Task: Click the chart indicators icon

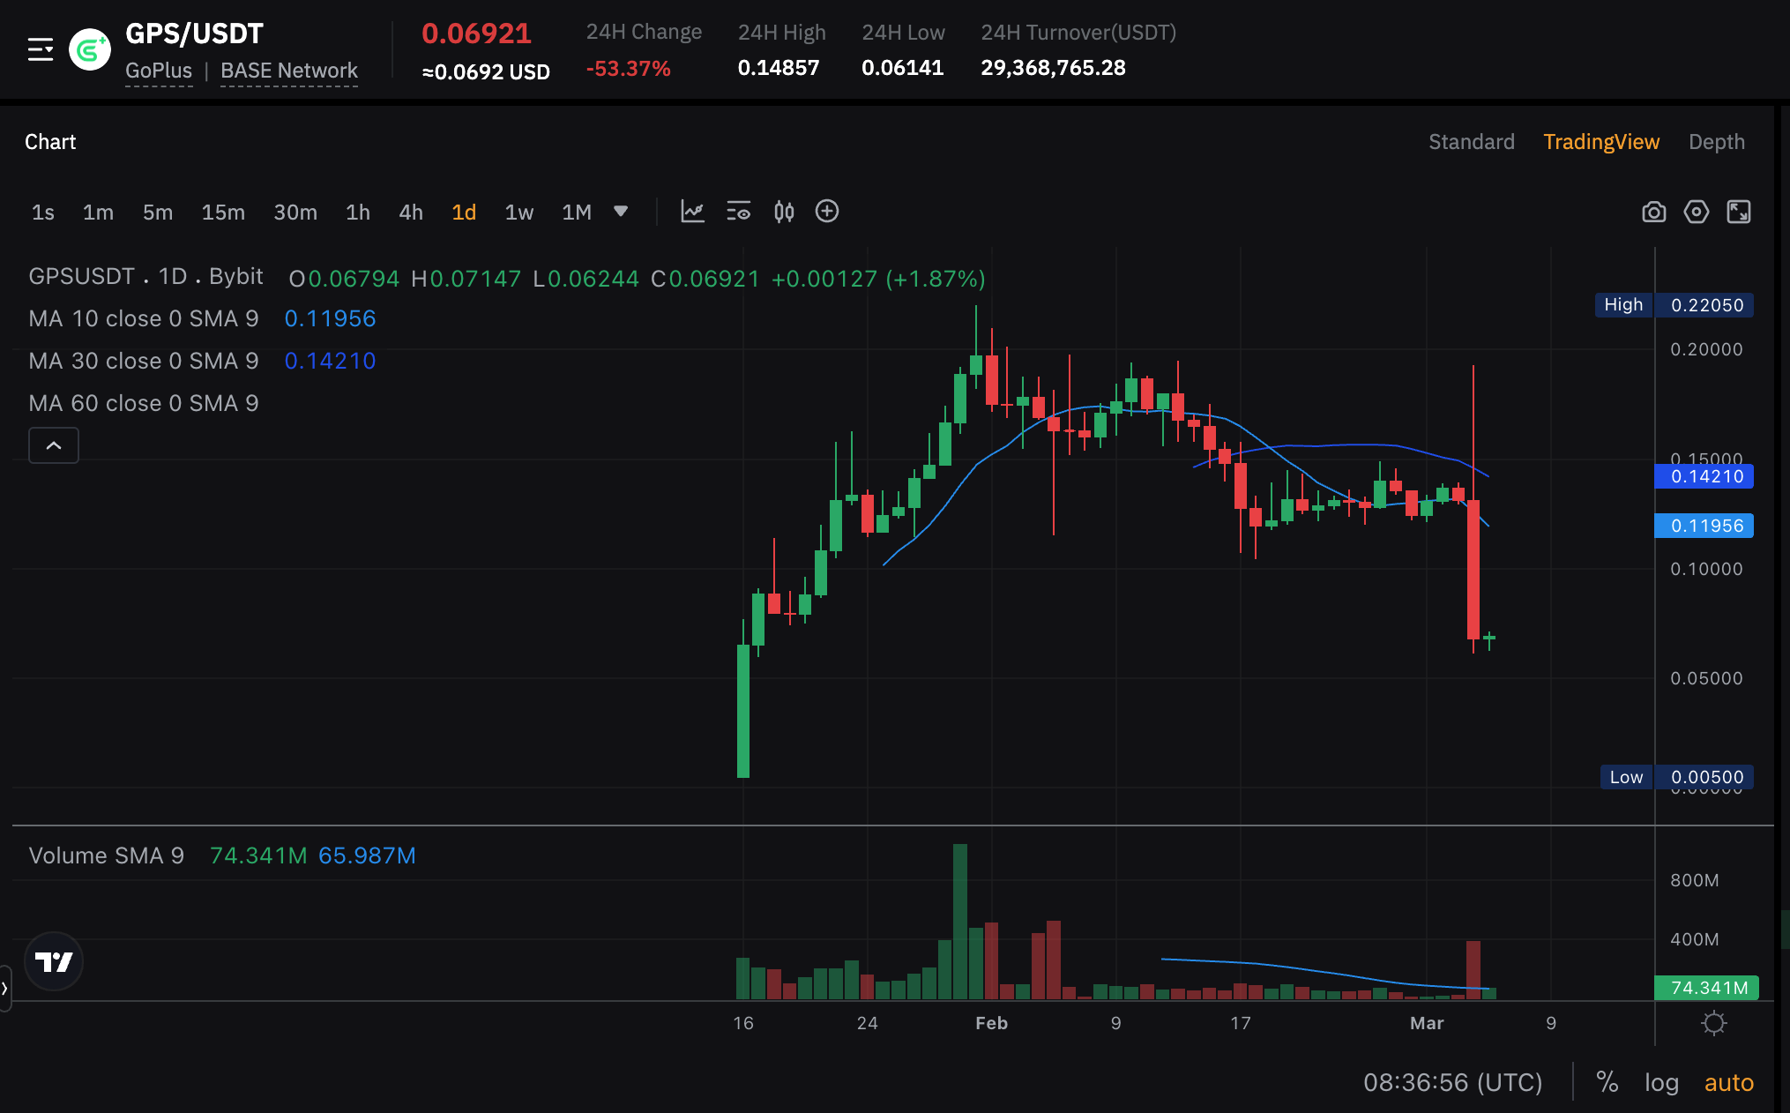Action: 692,212
